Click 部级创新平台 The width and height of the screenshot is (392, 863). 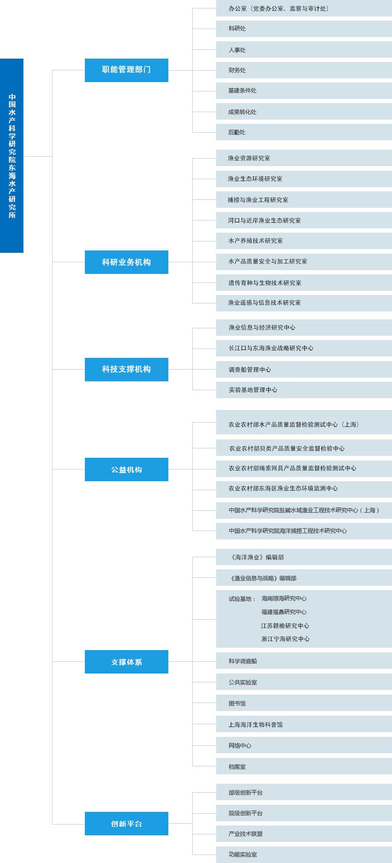coord(304,792)
